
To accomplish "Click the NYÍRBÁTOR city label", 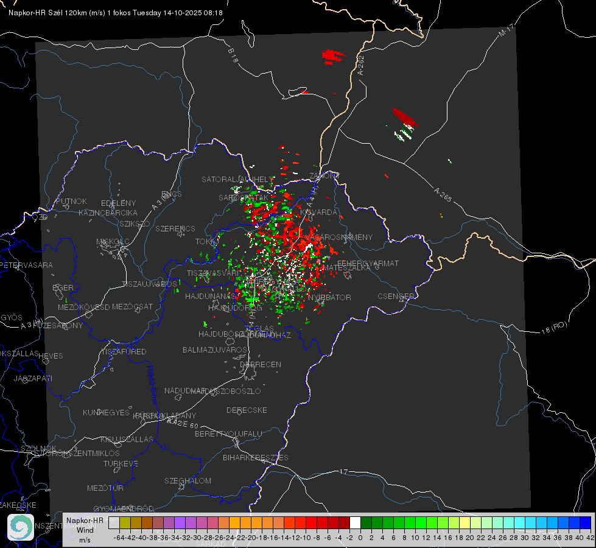I will click(329, 297).
